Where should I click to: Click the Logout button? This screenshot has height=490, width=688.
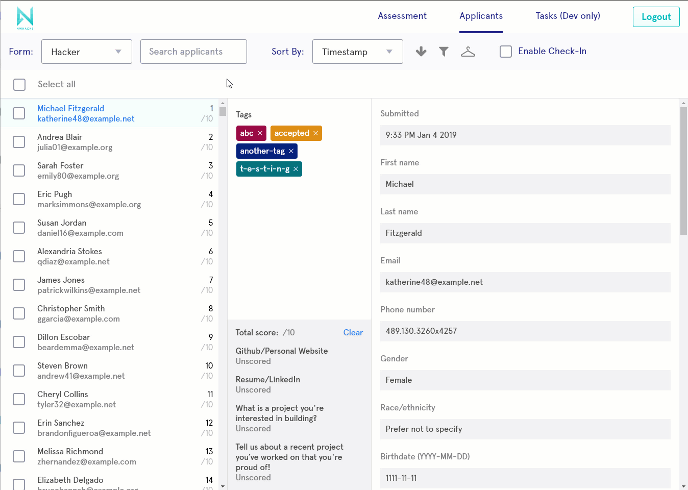656,17
